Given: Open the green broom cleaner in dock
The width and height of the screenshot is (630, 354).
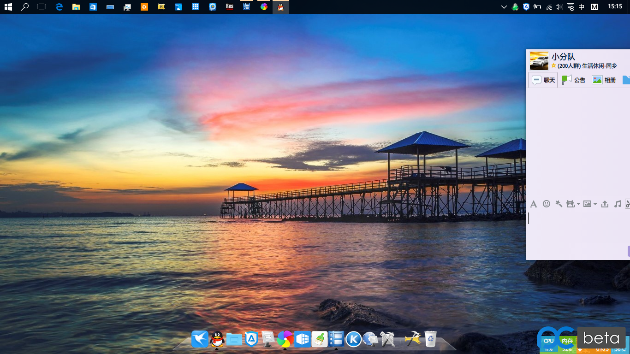Looking at the screenshot, I should tap(319, 339).
